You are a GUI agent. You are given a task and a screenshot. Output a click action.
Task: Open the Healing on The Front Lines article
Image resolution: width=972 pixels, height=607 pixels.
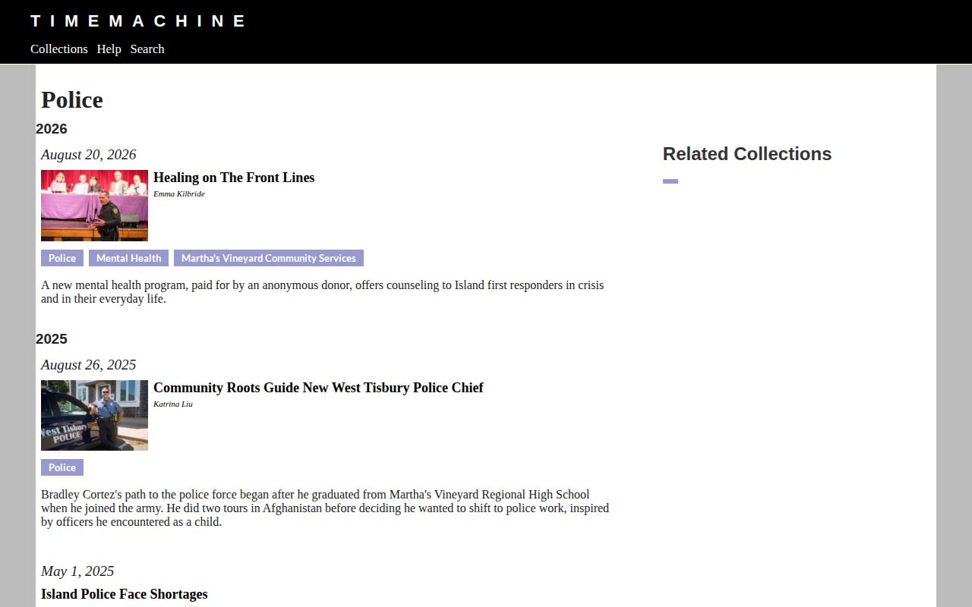(234, 178)
